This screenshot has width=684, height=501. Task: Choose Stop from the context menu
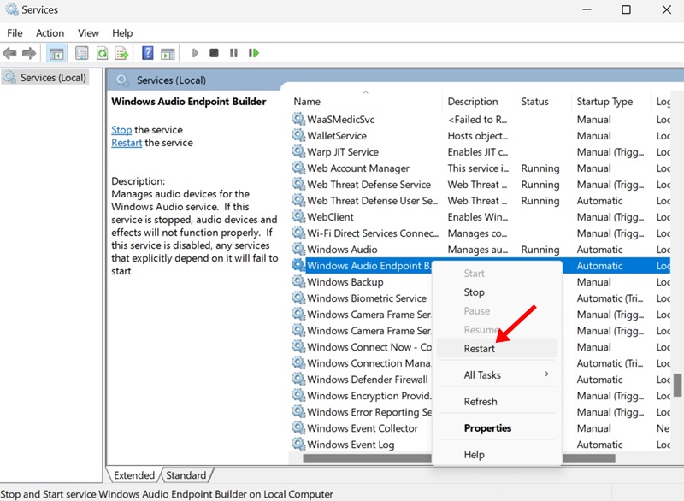pyautogui.click(x=497, y=292)
